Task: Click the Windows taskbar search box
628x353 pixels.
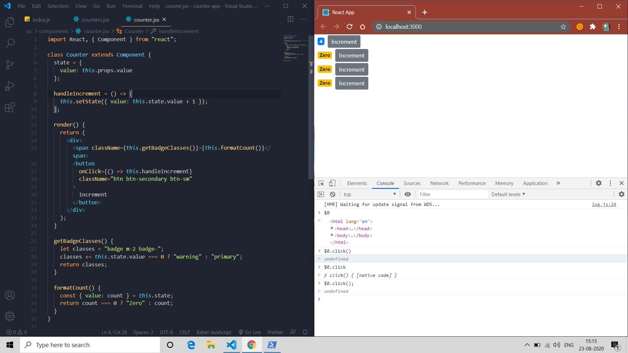Action: [x=89, y=345]
